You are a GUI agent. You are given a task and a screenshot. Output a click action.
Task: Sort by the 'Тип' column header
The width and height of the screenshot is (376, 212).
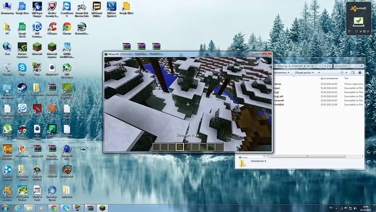point(346,78)
